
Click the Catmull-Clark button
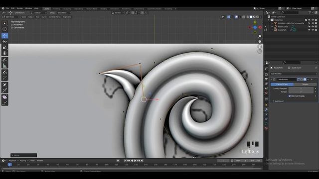(282, 84)
